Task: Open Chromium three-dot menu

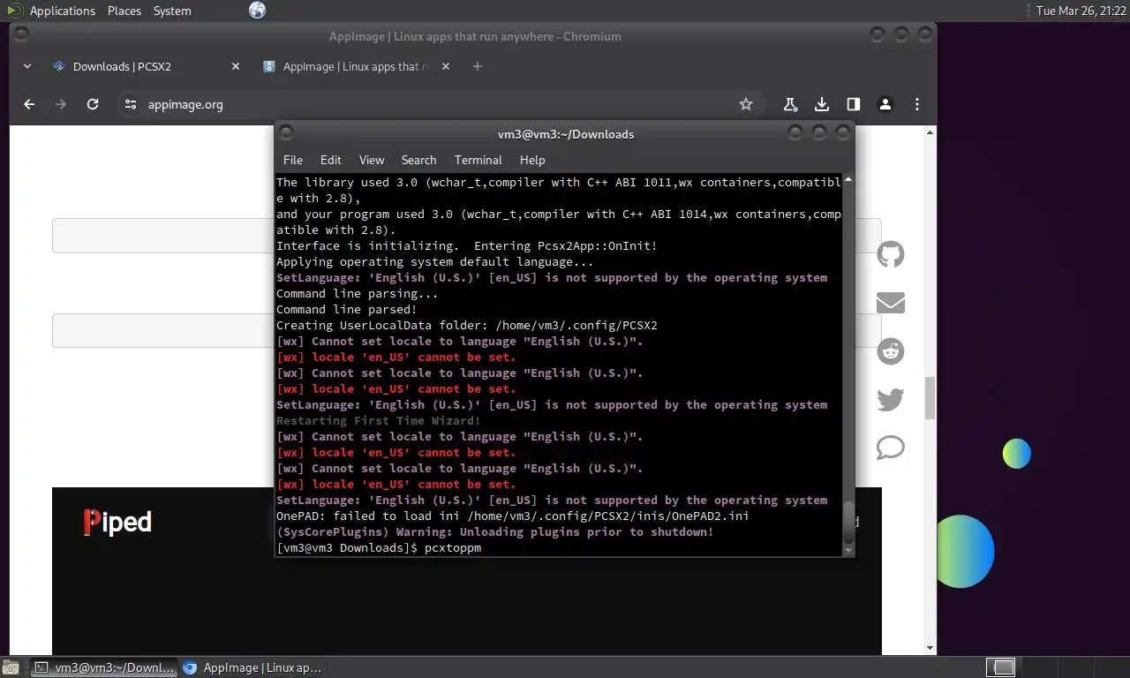Action: point(917,104)
